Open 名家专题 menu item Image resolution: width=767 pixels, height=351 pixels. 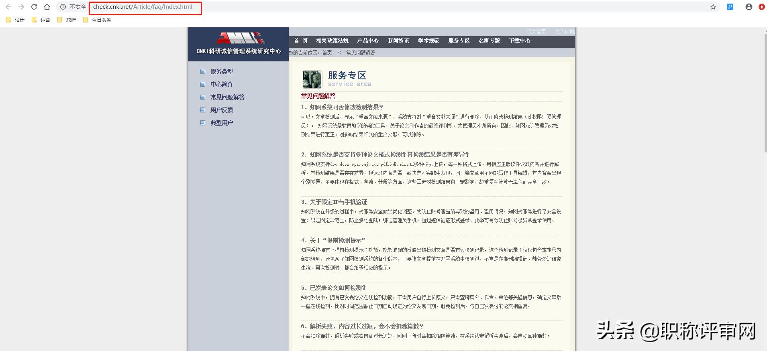(x=489, y=41)
